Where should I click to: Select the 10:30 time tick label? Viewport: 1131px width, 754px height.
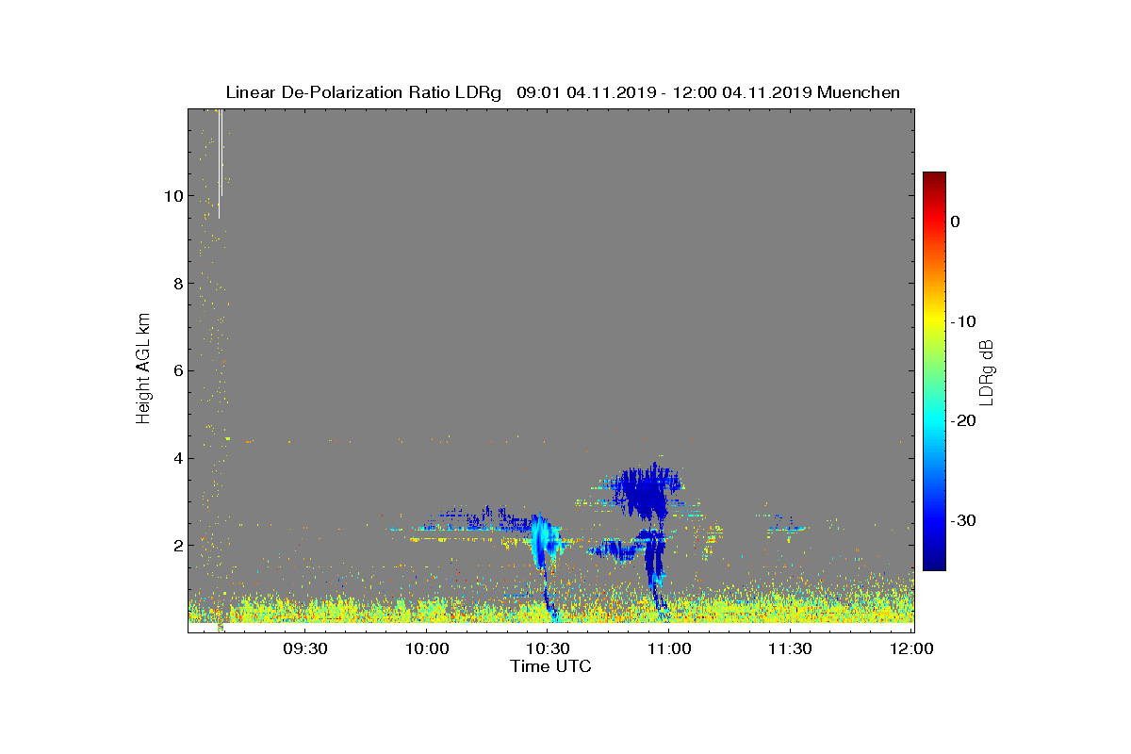point(548,648)
